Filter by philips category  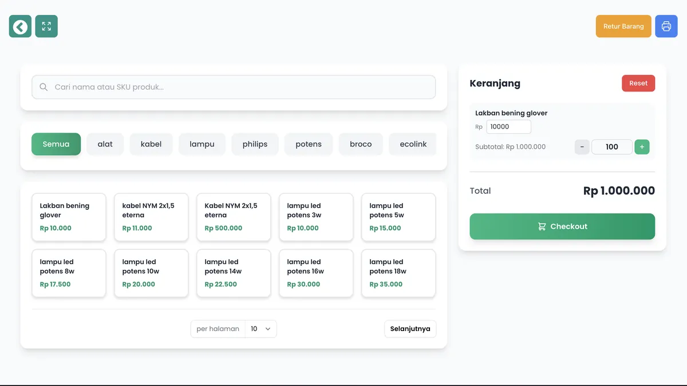[x=255, y=144]
